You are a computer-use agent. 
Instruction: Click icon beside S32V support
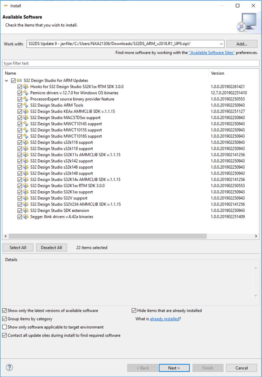(x=26, y=198)
